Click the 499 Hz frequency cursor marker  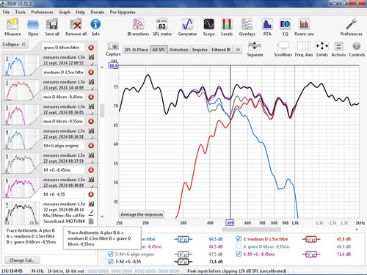point(230,223)
